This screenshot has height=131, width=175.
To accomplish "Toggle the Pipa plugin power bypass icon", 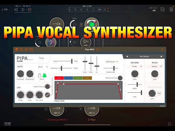I will click(98, 49).
